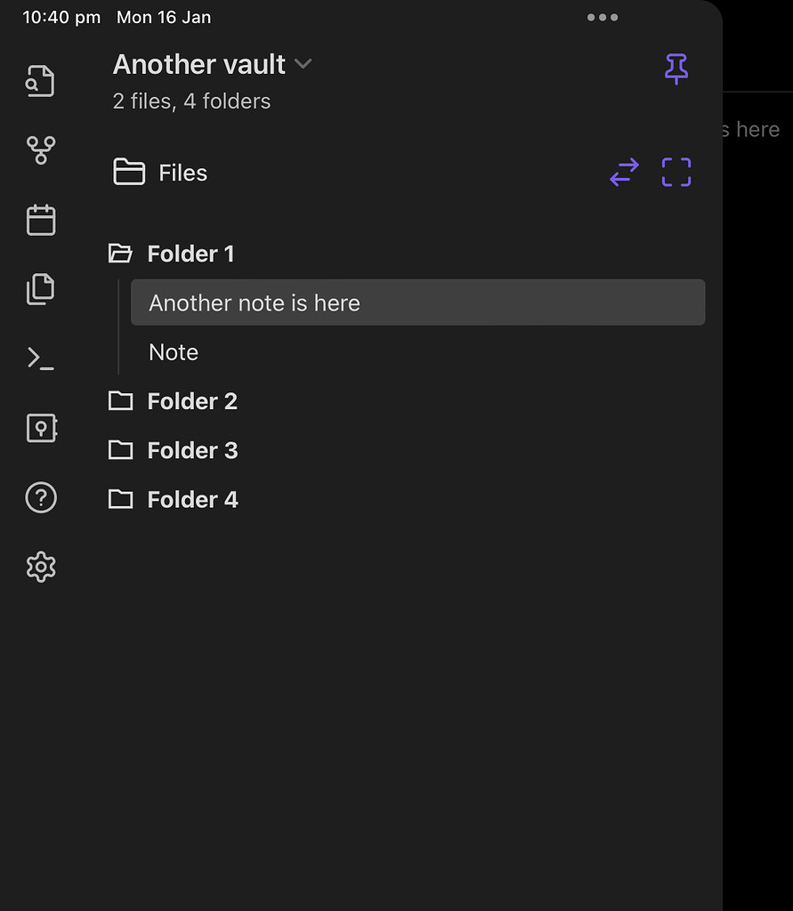
Task: Open the command terminal icon
Action: [40, 358]
